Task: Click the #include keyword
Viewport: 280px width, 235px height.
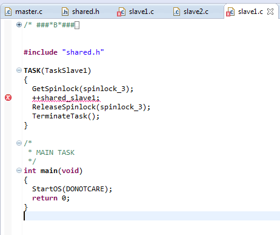Action: click(41, 52)
